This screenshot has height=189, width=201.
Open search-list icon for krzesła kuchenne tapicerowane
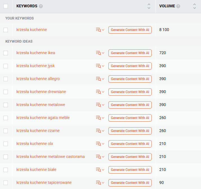tap(100, 183)
